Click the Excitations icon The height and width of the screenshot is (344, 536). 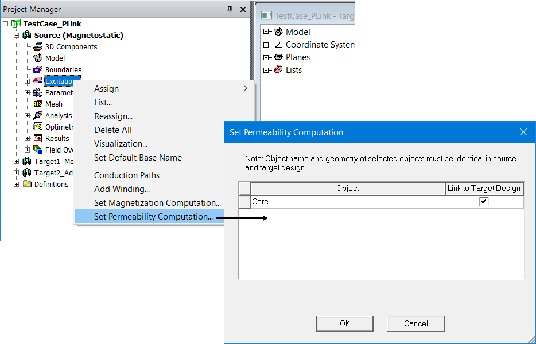tap(38, 81)
